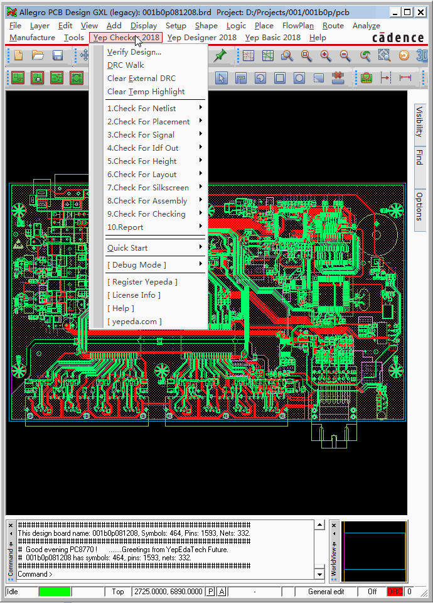The image size is (433, 603).
Task: Click the Zoom Points icon
Action: pos(287,56)
